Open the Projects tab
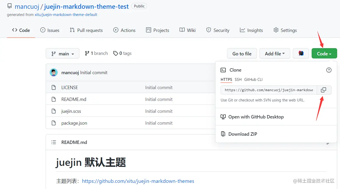This screenshot has height=189, width=340. 158,30
